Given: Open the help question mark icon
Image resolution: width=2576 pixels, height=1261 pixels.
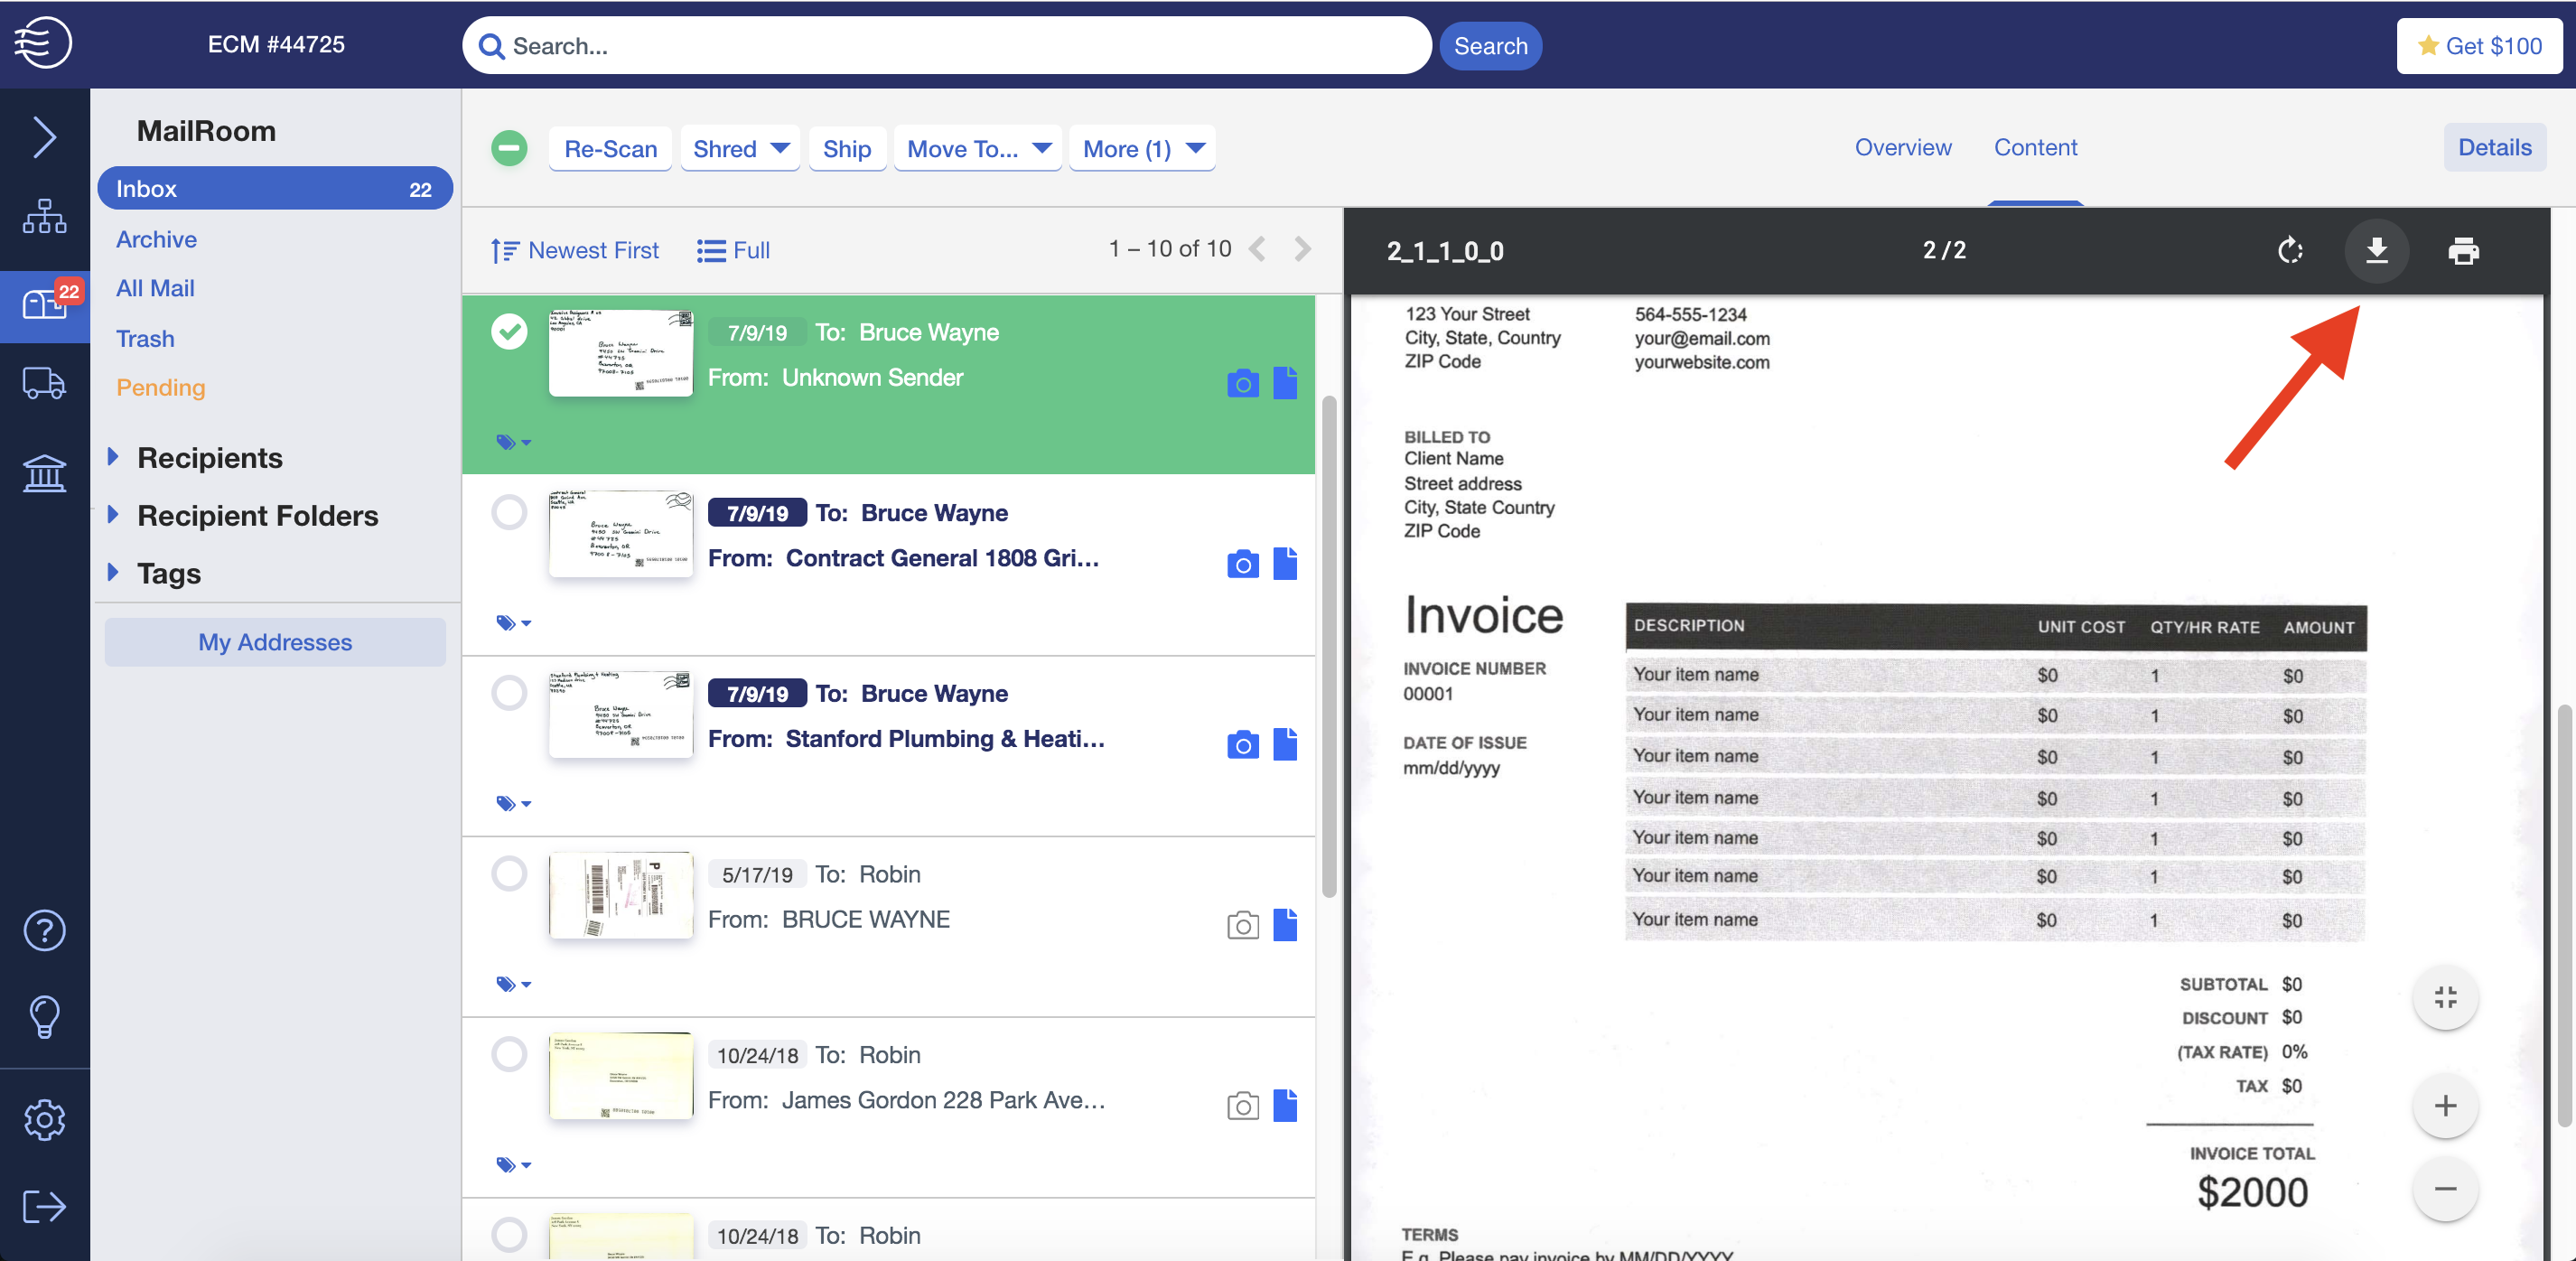Looking at the screenshot, I should point(44,930).
